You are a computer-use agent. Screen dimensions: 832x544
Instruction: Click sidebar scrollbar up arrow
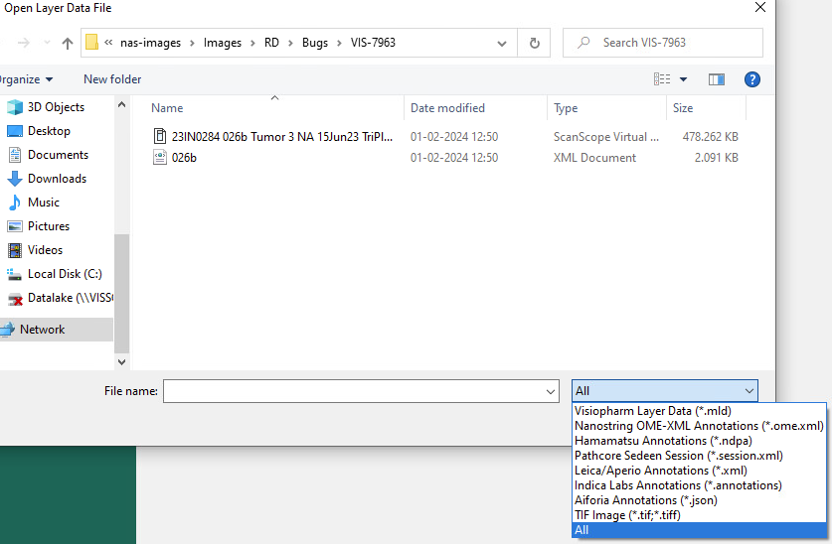(x=121, y=104)
